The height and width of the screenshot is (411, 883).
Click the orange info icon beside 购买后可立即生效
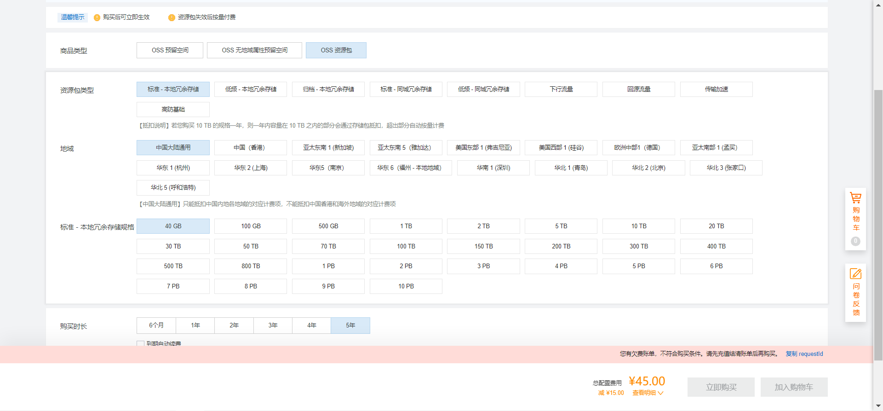coord(97,17)
